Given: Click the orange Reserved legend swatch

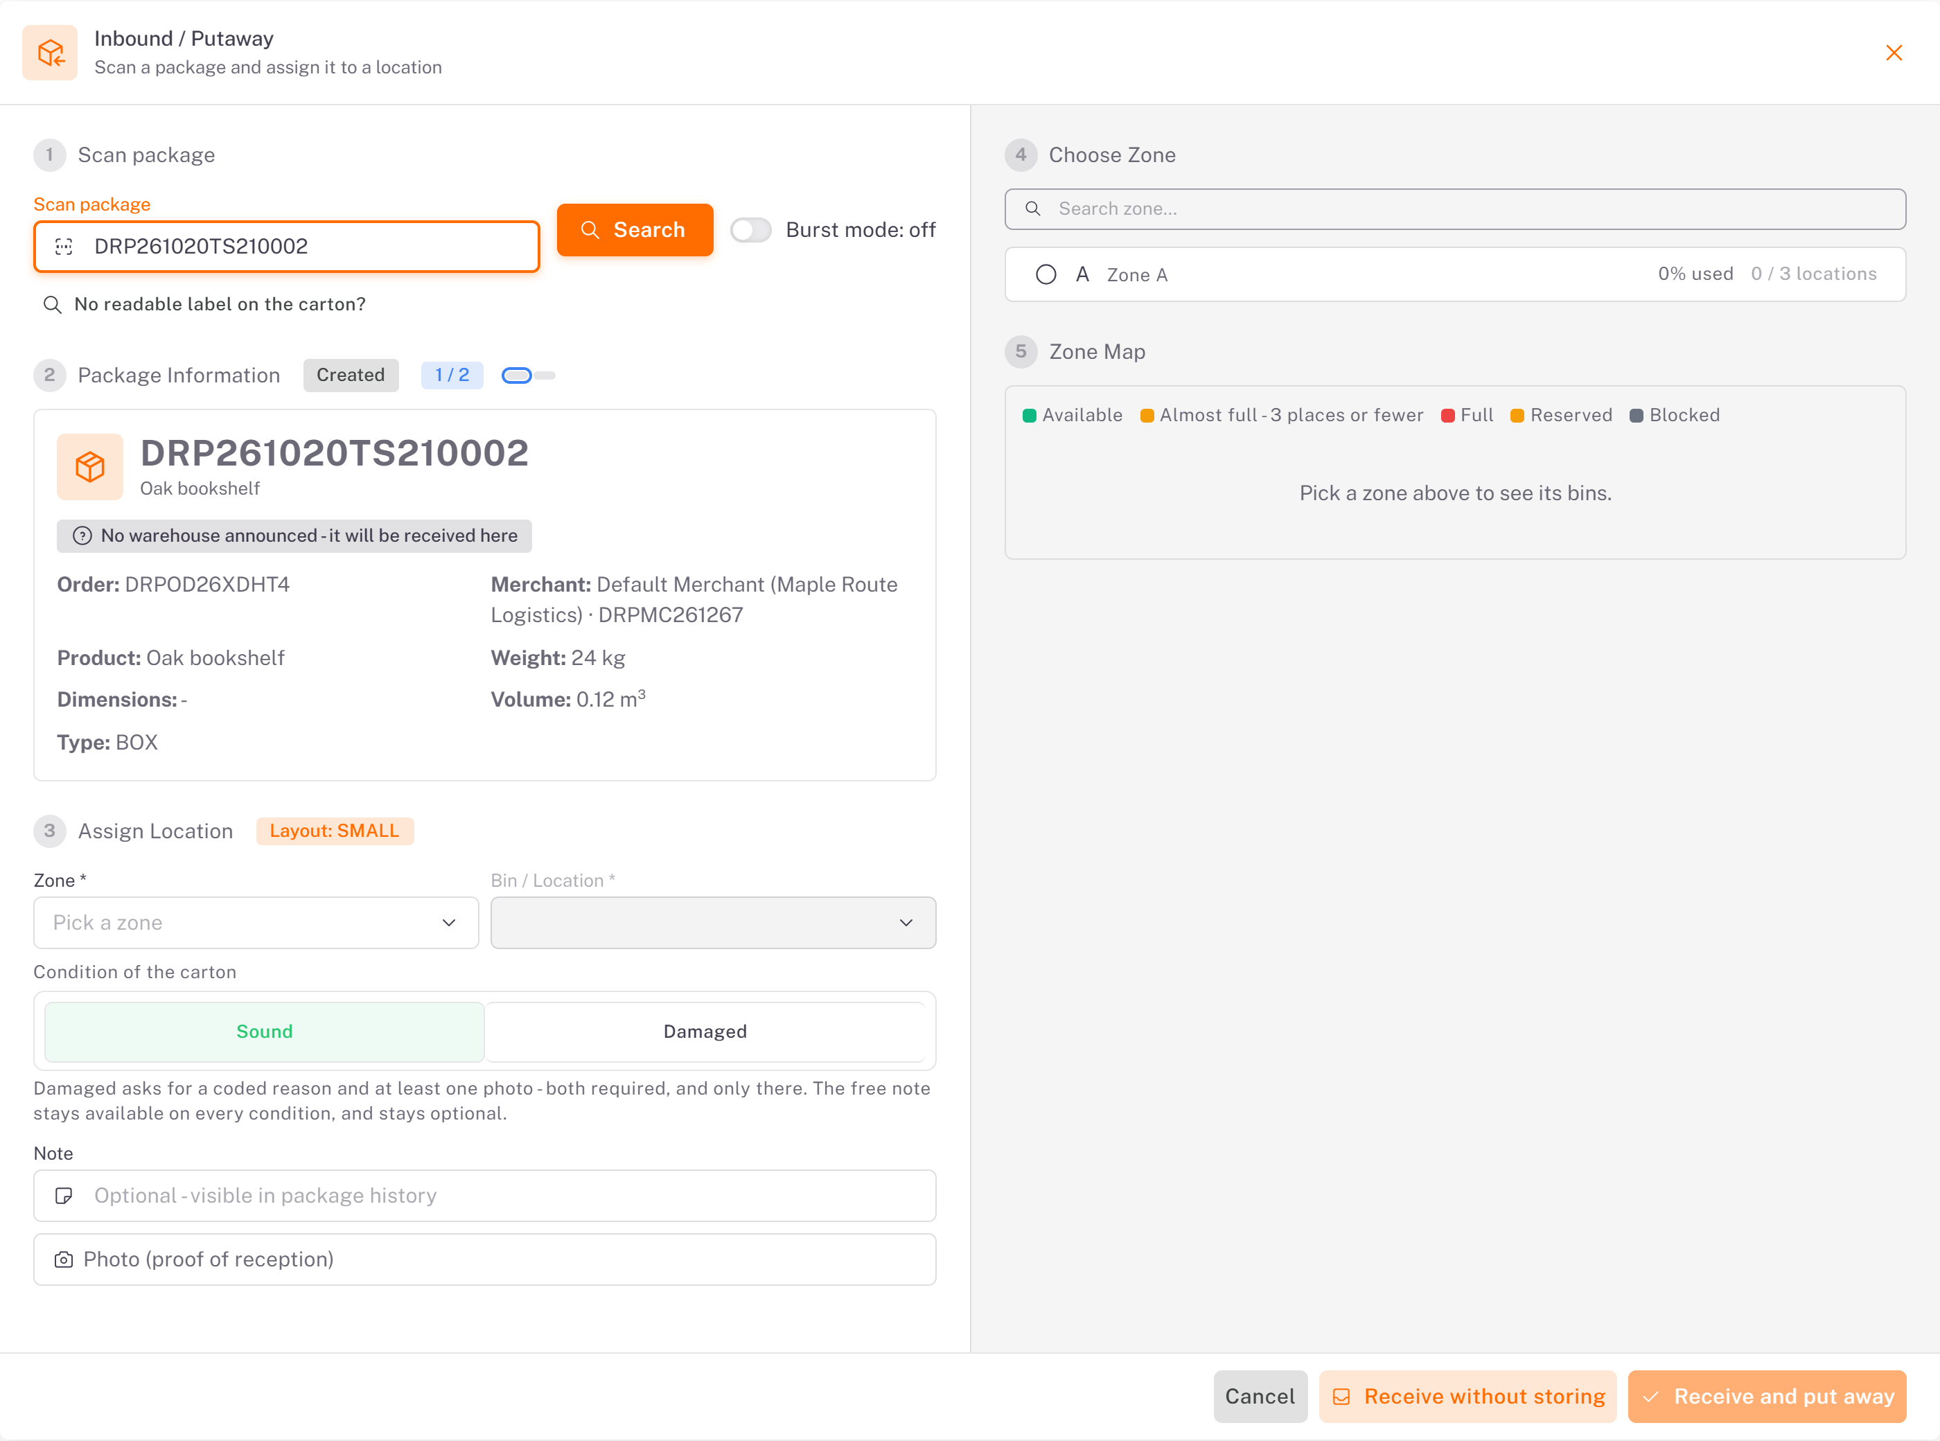Looking at the screenshot, I should 1517,416.
